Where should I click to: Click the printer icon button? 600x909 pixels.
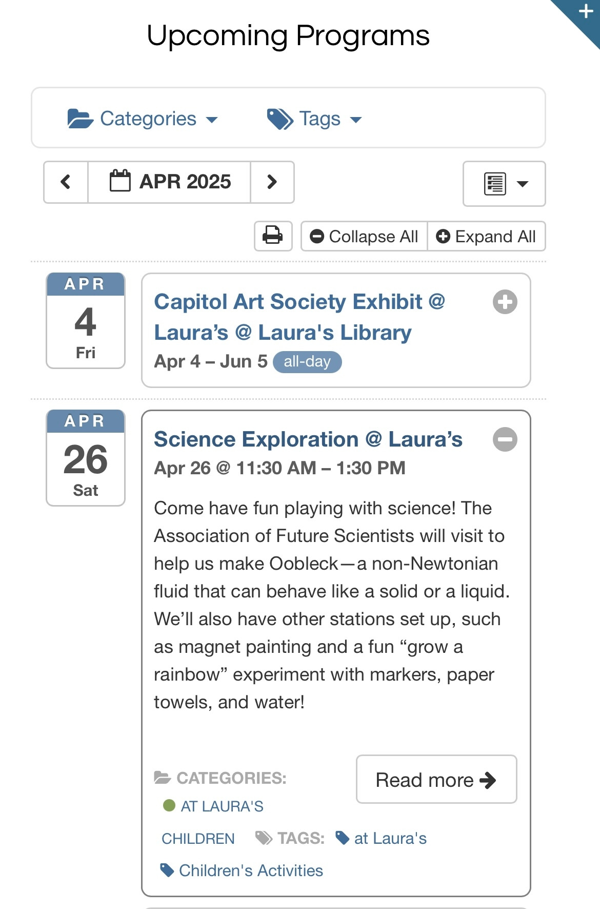[273, 236]
